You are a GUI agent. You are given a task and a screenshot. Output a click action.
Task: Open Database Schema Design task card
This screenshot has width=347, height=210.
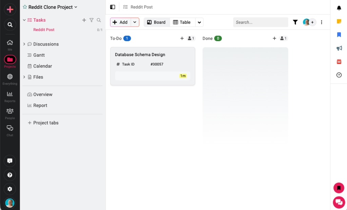[153, 66]
